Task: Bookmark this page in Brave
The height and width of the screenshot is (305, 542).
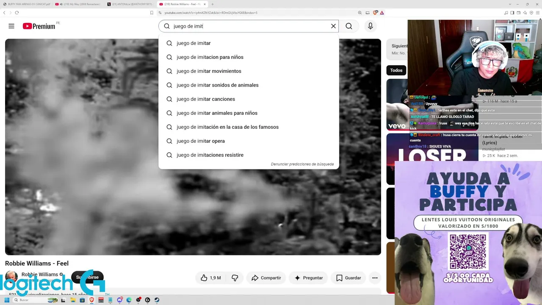Action: coord(152,13)
